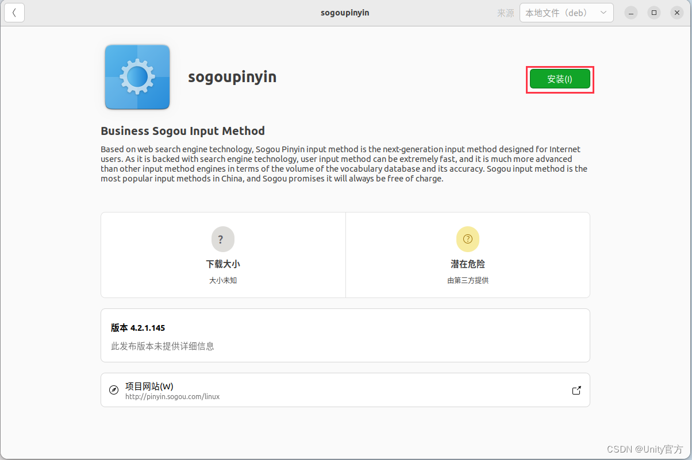Click the sogoupinyin gear app icon
This screenshot has height=460, width=692.
pos(137,76)
